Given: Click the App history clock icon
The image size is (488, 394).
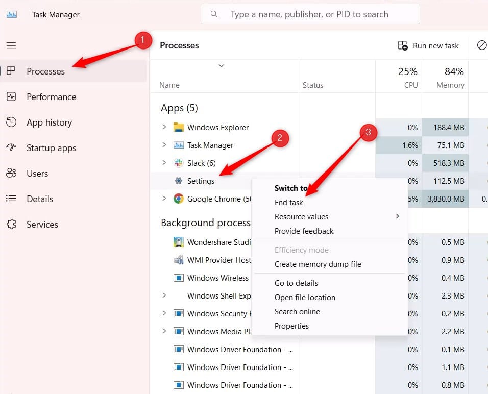Looking at the screenshot, I should tap(11, 122).
